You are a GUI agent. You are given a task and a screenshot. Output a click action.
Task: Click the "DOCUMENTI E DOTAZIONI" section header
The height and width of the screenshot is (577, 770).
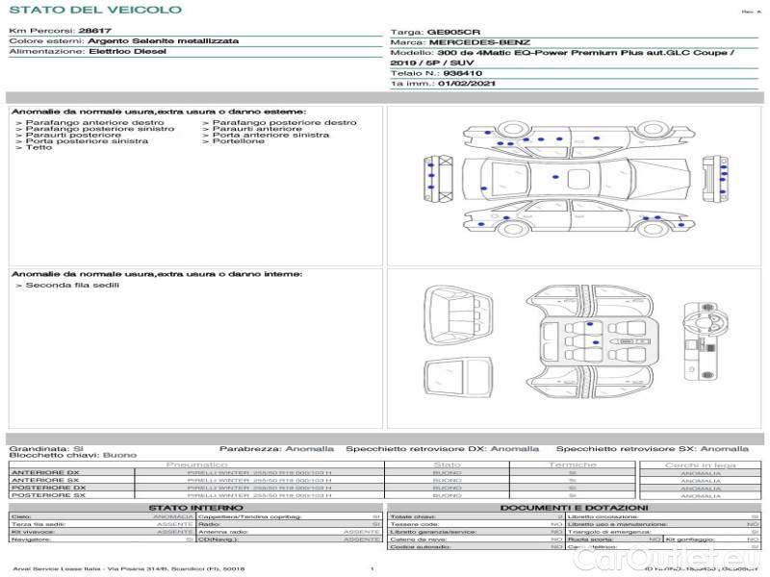pyautogui.click(x=574, y=508)
